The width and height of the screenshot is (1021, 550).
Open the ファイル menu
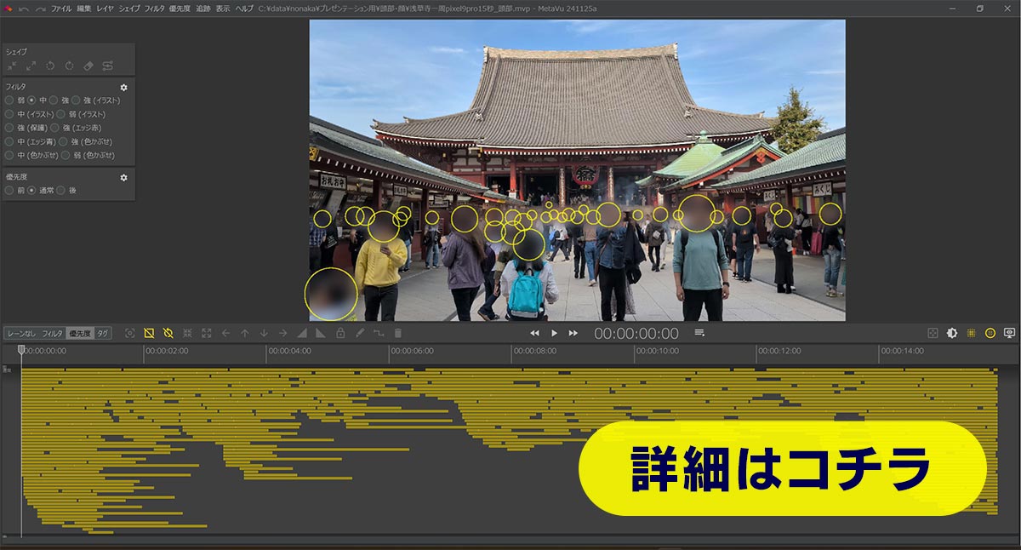point(61,8)
